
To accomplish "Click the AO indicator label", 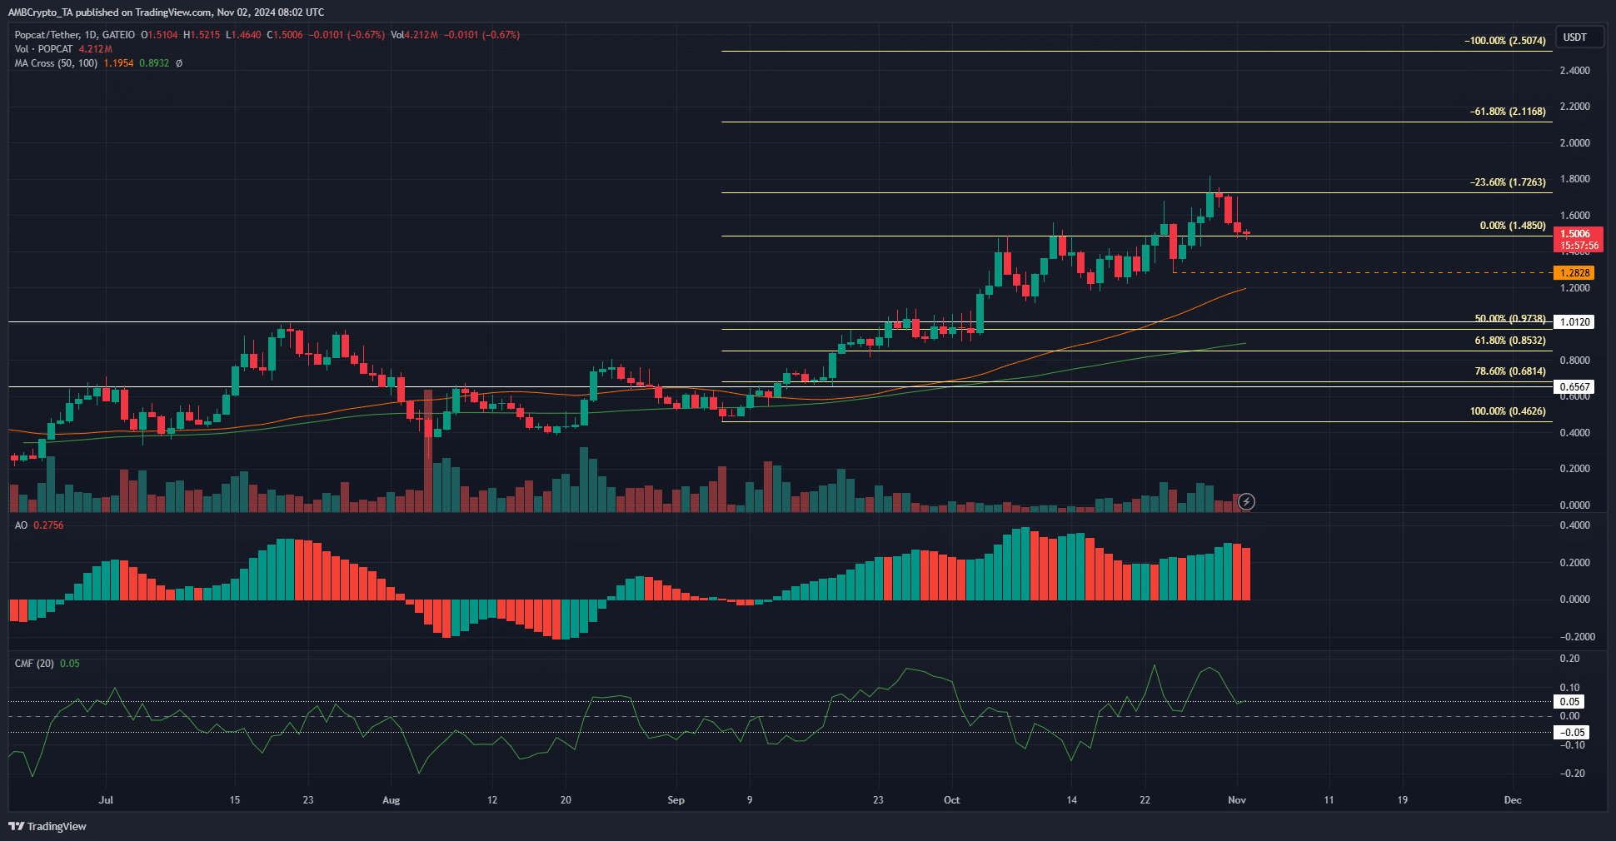I will pyautogui.click(x=21, y=525).
